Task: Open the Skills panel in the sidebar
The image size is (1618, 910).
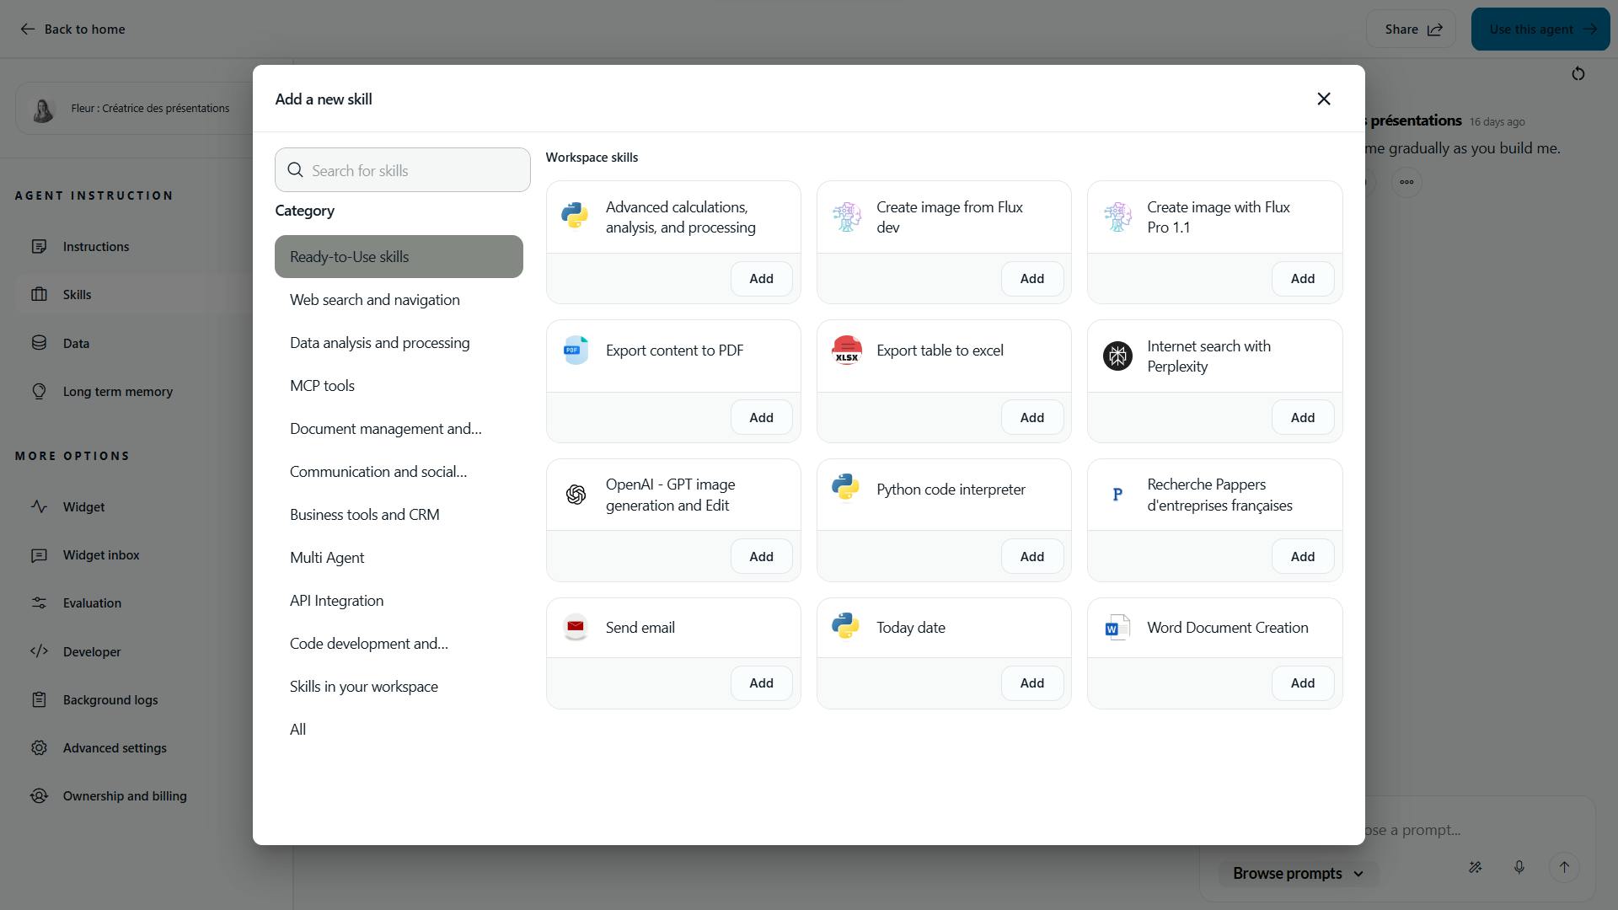Action: point(78,294)
